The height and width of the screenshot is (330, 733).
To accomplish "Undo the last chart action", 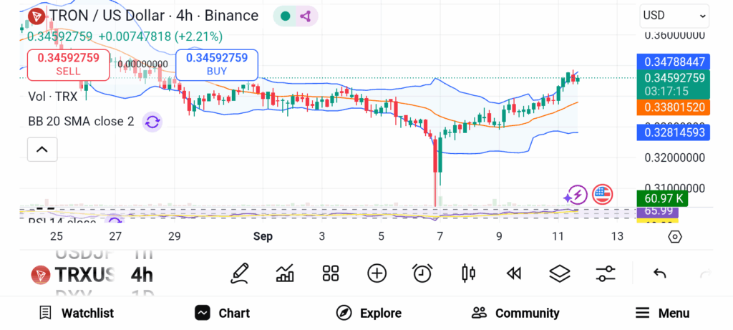I will point(660,273).
